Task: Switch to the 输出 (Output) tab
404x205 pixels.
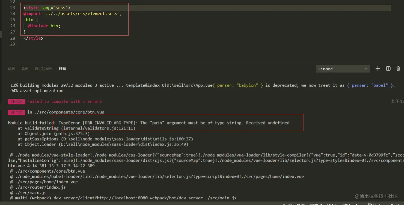Action: tap(25, 69)
